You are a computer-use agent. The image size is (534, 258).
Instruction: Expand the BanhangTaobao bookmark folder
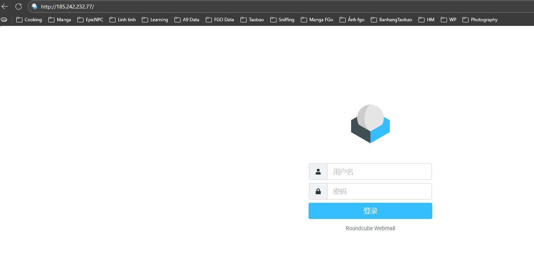point(391,20)
